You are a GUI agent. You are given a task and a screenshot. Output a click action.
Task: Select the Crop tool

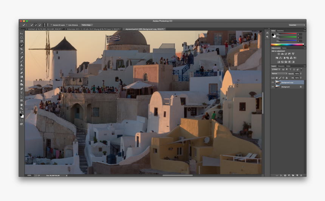click(22, 49)
